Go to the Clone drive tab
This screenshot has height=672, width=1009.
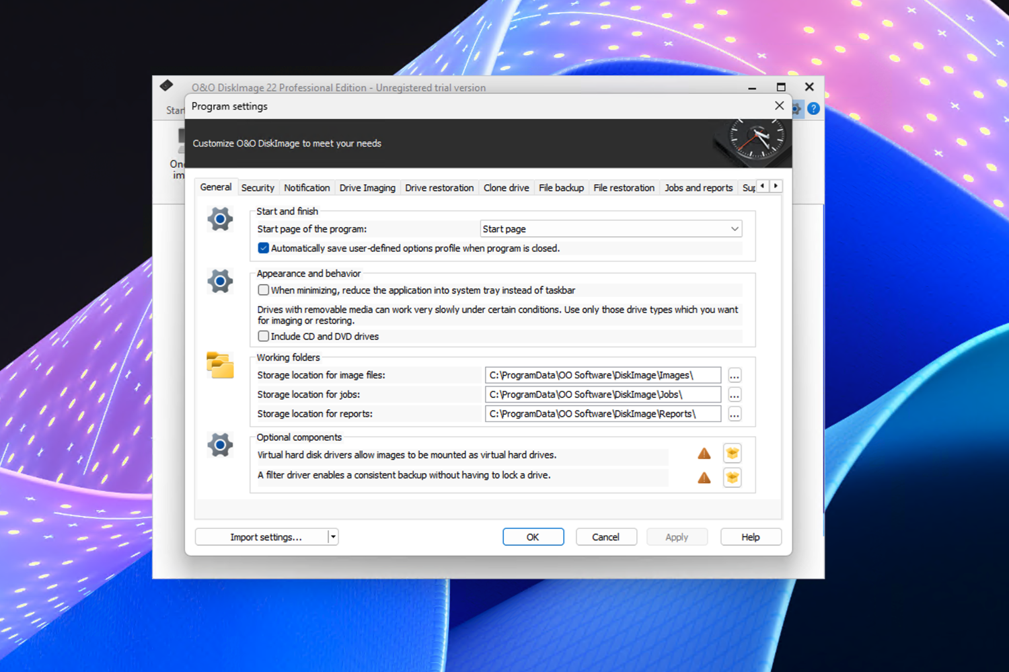pos(507,188)
